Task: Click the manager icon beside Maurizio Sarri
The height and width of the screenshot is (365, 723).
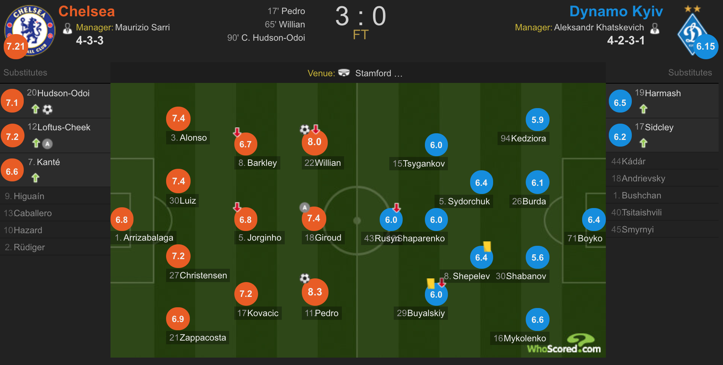Action: (67, 29)
